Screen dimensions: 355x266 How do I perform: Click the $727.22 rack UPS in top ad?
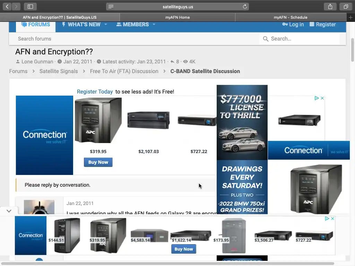point(197,120)
